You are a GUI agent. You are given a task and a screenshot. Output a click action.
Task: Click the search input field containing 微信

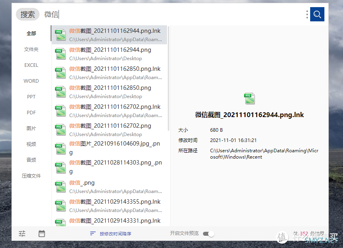(173, 14)
